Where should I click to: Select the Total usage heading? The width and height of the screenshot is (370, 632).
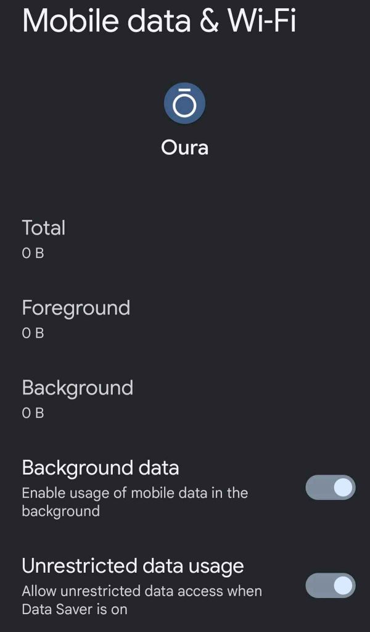pyautogui.click(x=44, y=228)
